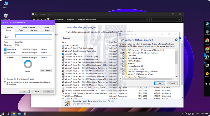Click the Microsoft Edge program icon
Screen dimensions: 210x116
63,54
